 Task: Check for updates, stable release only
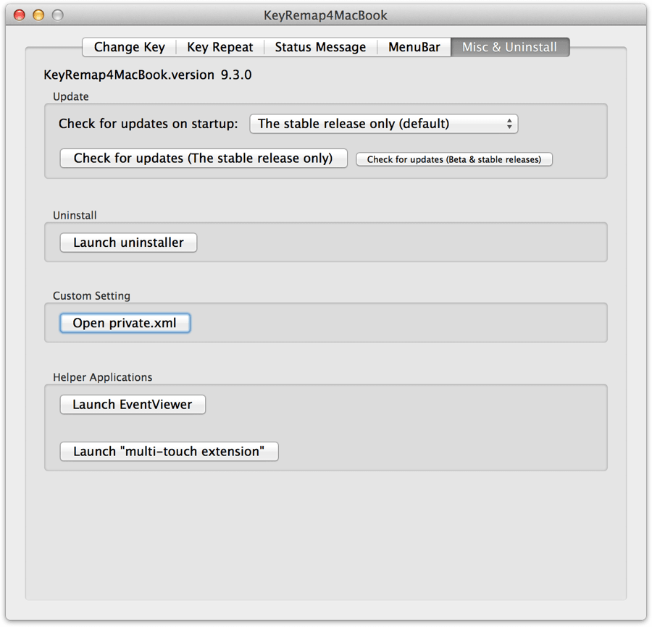pos(204,159)
